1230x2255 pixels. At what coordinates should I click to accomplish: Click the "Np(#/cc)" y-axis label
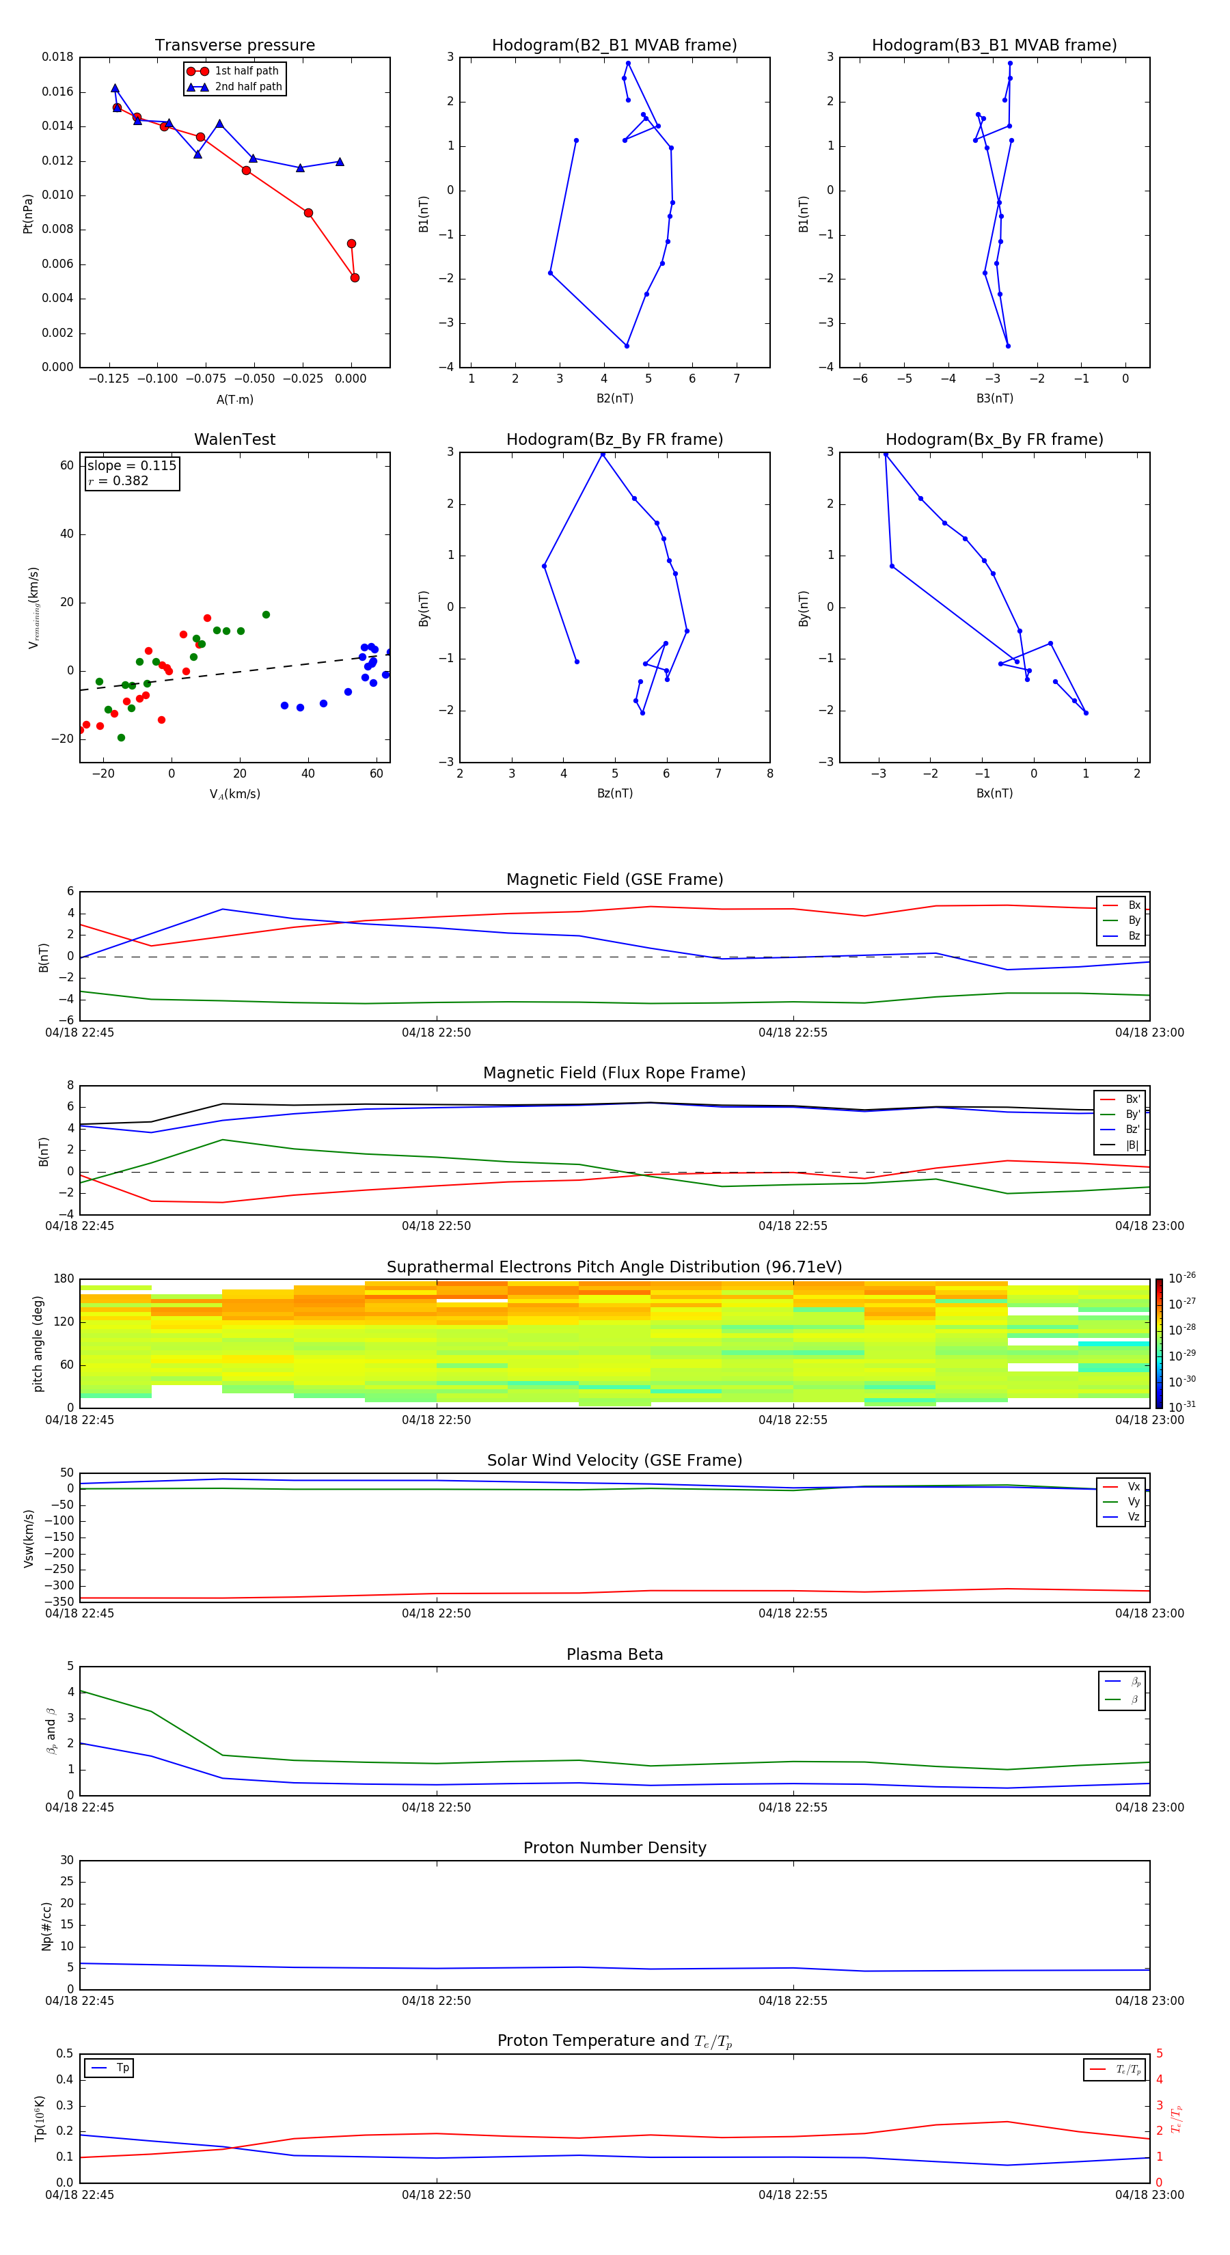click(x=46, y=1926)
